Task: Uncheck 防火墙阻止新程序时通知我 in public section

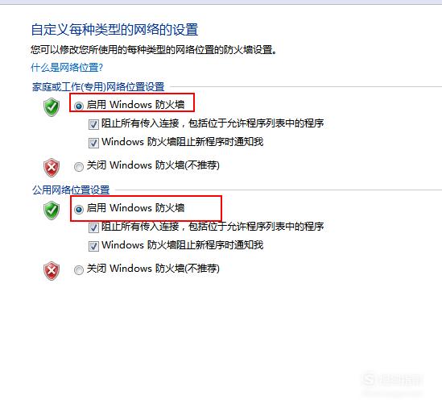Action: pos(93,246)
